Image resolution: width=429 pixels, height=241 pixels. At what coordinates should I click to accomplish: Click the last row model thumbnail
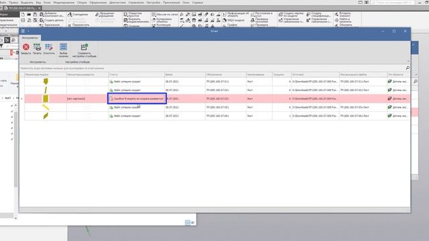46,116
